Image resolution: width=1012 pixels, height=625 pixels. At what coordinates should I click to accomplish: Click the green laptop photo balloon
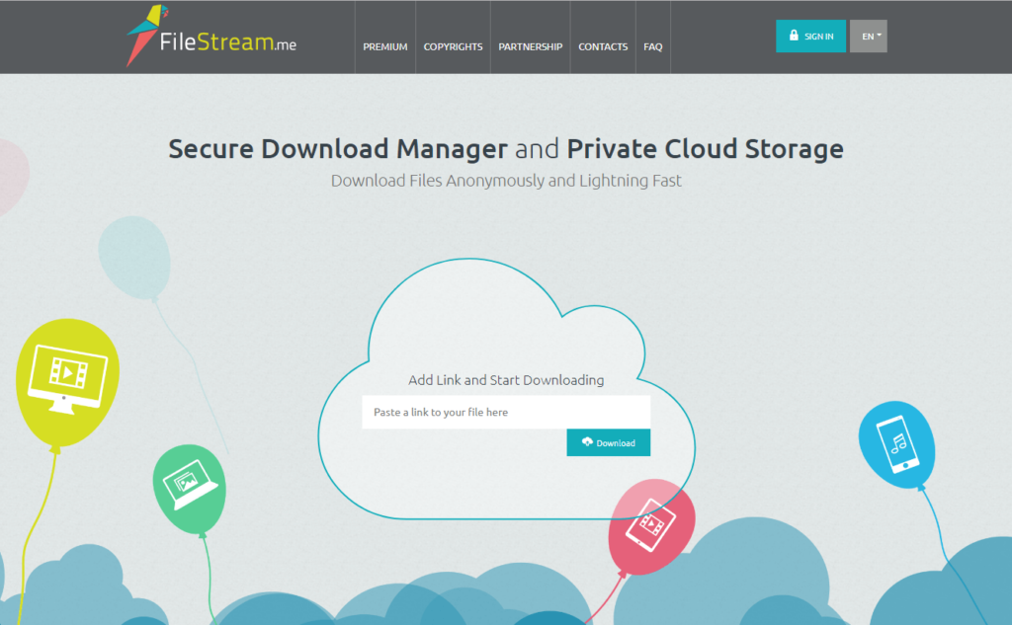[x=190, y=489]
